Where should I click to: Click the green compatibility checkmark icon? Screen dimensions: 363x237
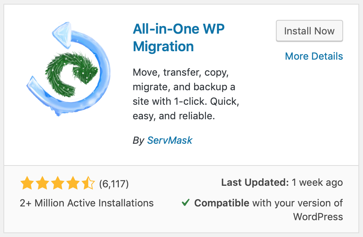click(186, 203)
